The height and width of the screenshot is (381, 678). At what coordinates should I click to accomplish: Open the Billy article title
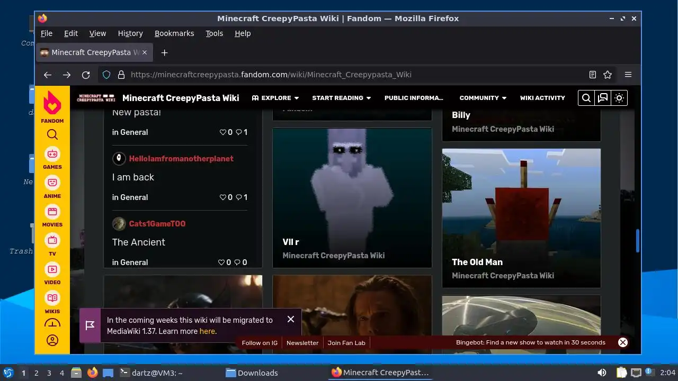tap(461, 115)
